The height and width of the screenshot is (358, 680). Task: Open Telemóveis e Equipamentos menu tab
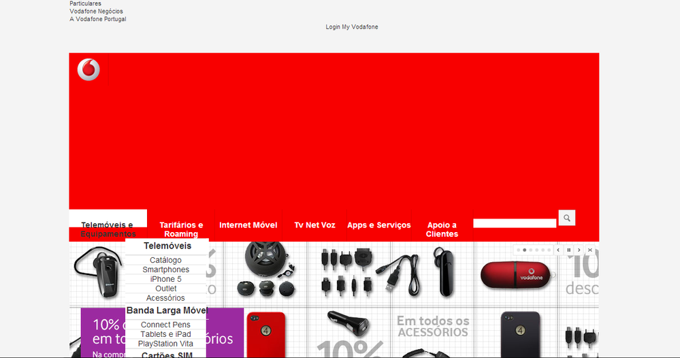pyautogui.click(x=108, y=229)
